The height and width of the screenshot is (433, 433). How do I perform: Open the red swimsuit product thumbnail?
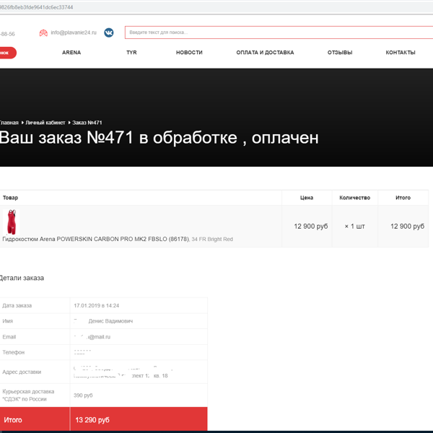tap(12, 222)
